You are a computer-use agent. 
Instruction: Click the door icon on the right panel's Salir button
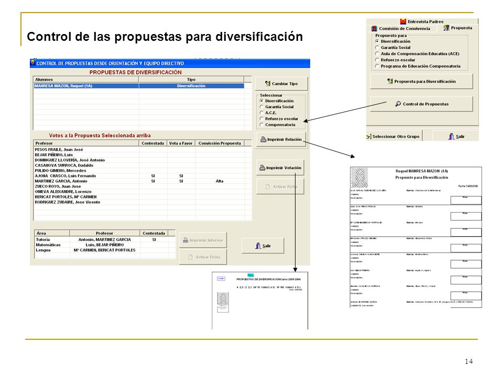(x=451, y=136)
